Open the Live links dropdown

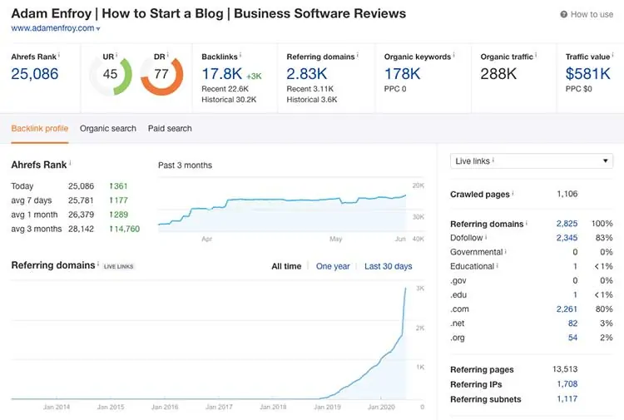click(532, 161)
